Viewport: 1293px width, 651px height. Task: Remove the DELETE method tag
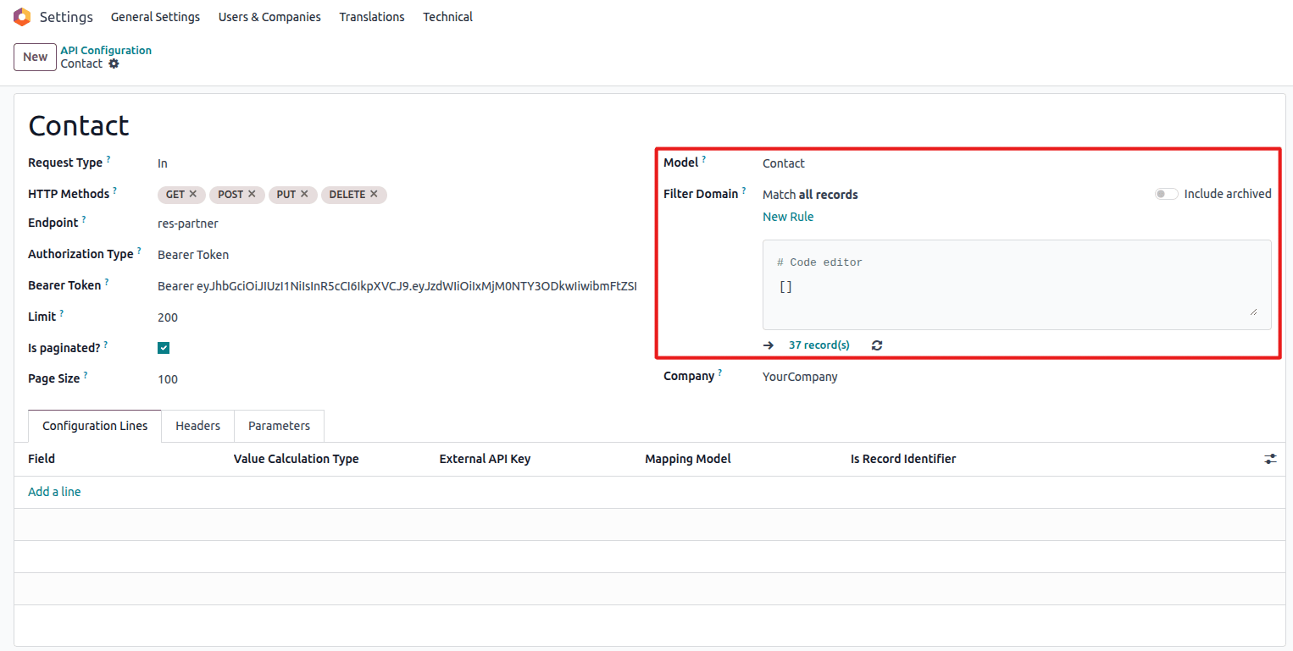click(374, 194)
